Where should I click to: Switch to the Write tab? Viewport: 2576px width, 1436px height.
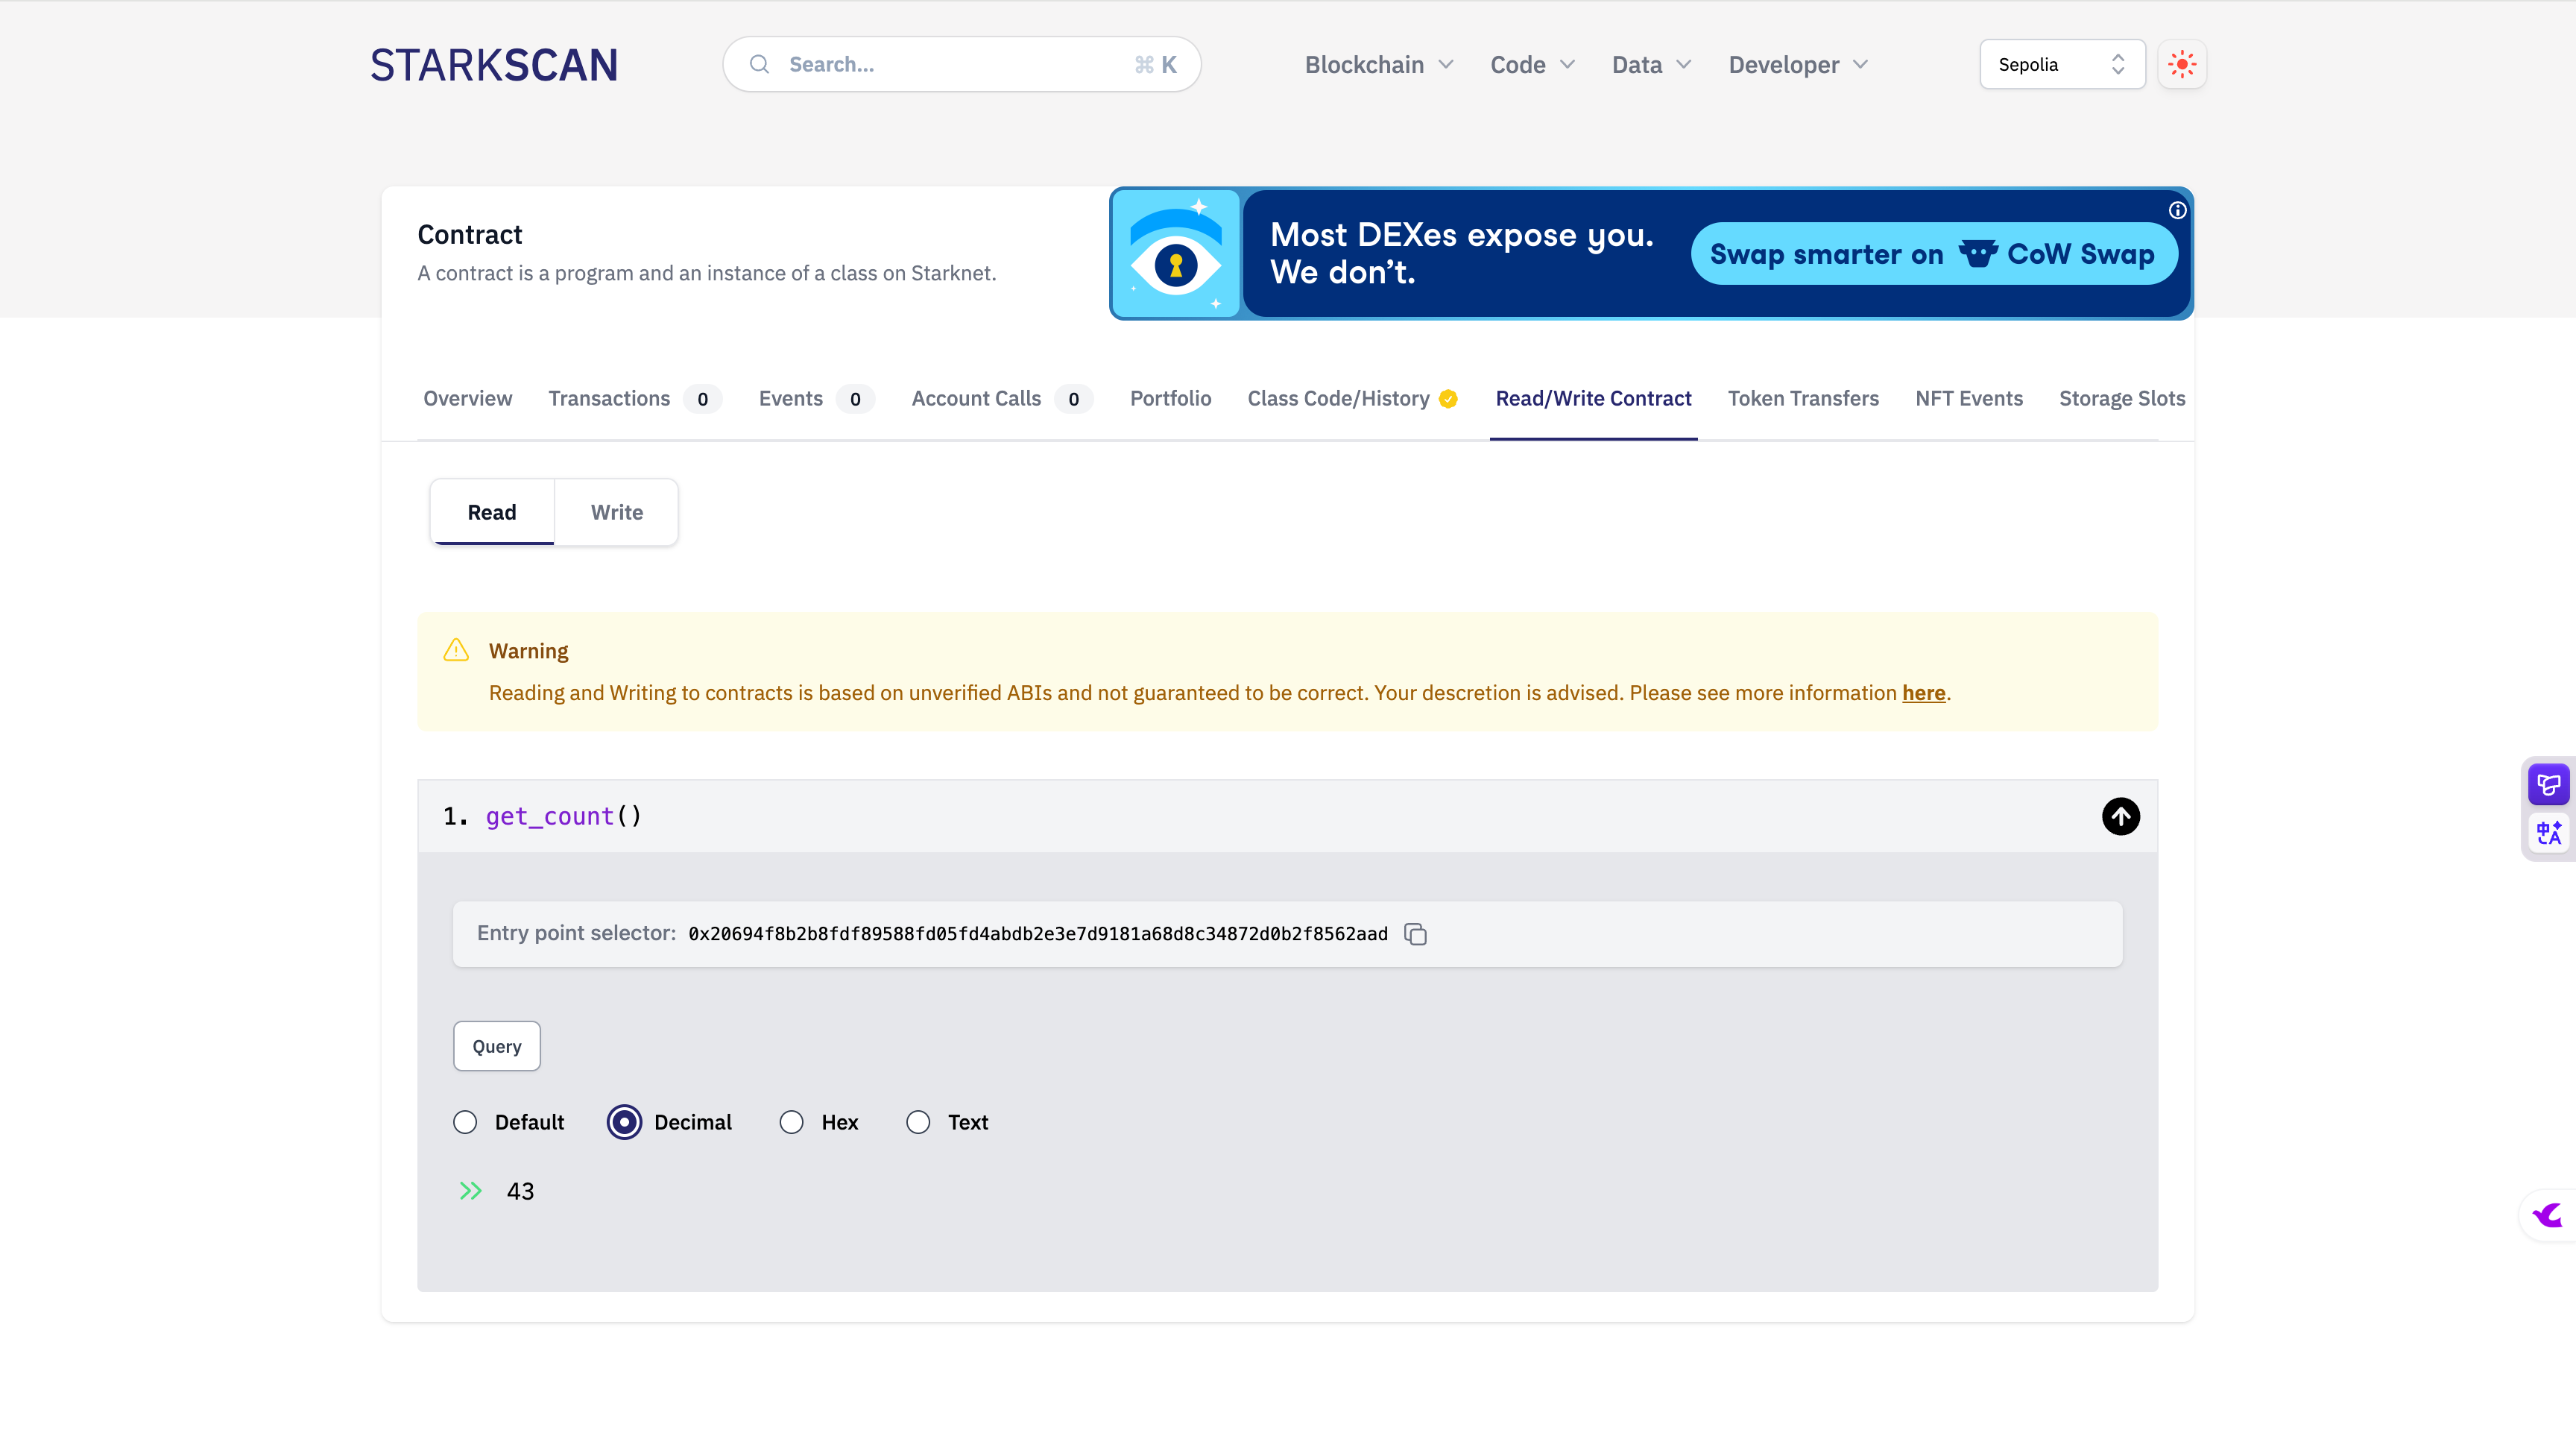point(616,512)
